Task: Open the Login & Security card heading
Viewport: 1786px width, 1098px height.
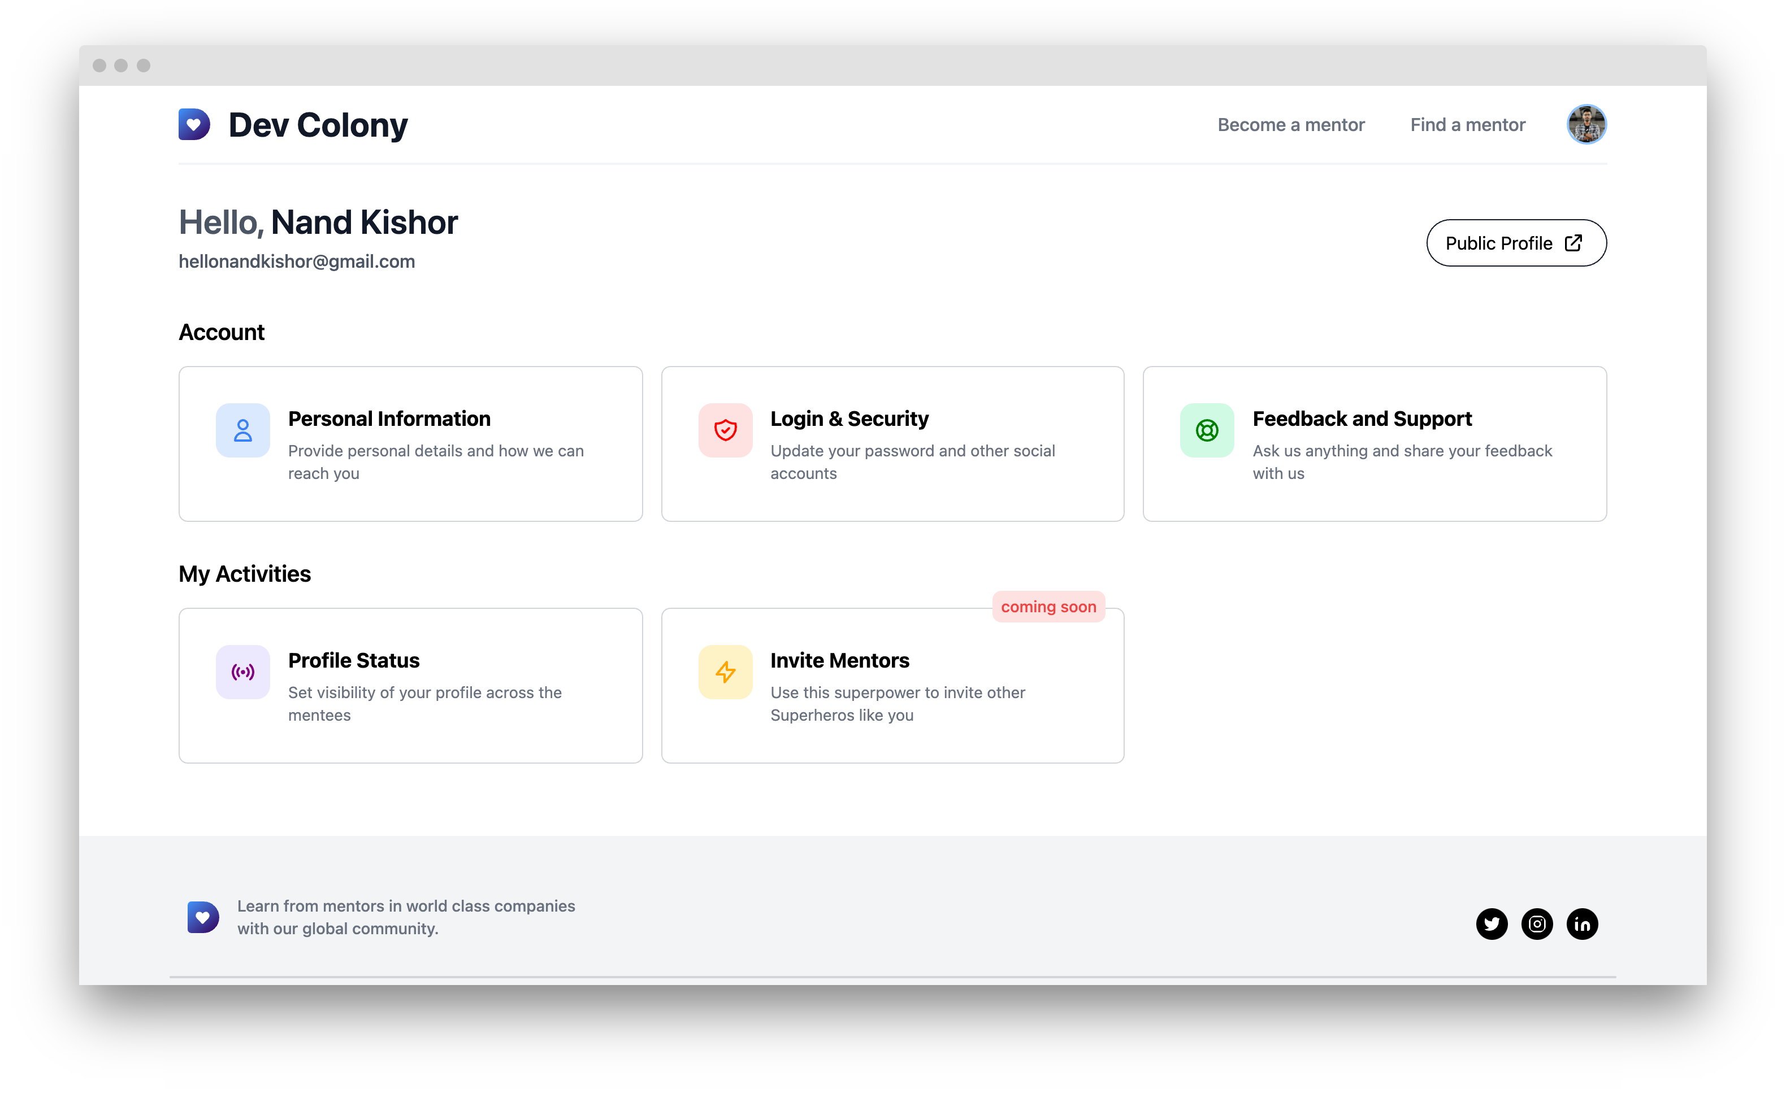Action: (x=849, y=419)
